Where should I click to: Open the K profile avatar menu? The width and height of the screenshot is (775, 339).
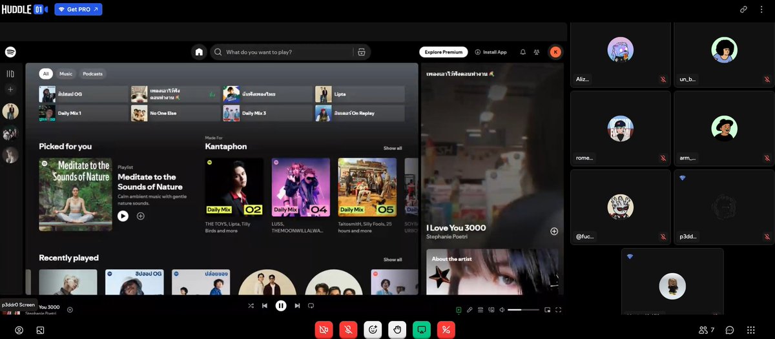(x=555, y=52)
